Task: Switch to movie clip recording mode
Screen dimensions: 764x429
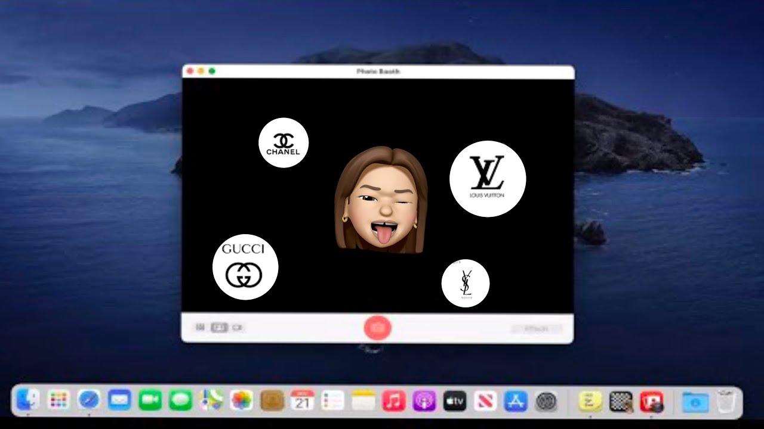Action: (238, 327)
